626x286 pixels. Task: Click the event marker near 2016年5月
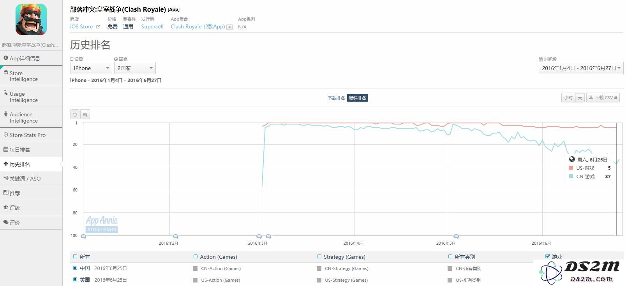pos(456,236)
